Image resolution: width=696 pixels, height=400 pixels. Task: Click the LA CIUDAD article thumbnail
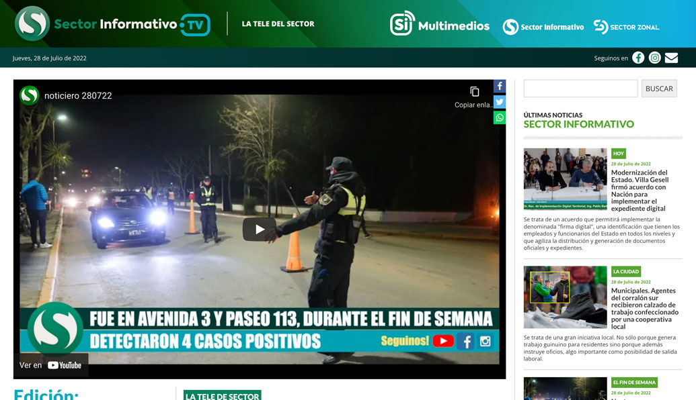(565, 297)
